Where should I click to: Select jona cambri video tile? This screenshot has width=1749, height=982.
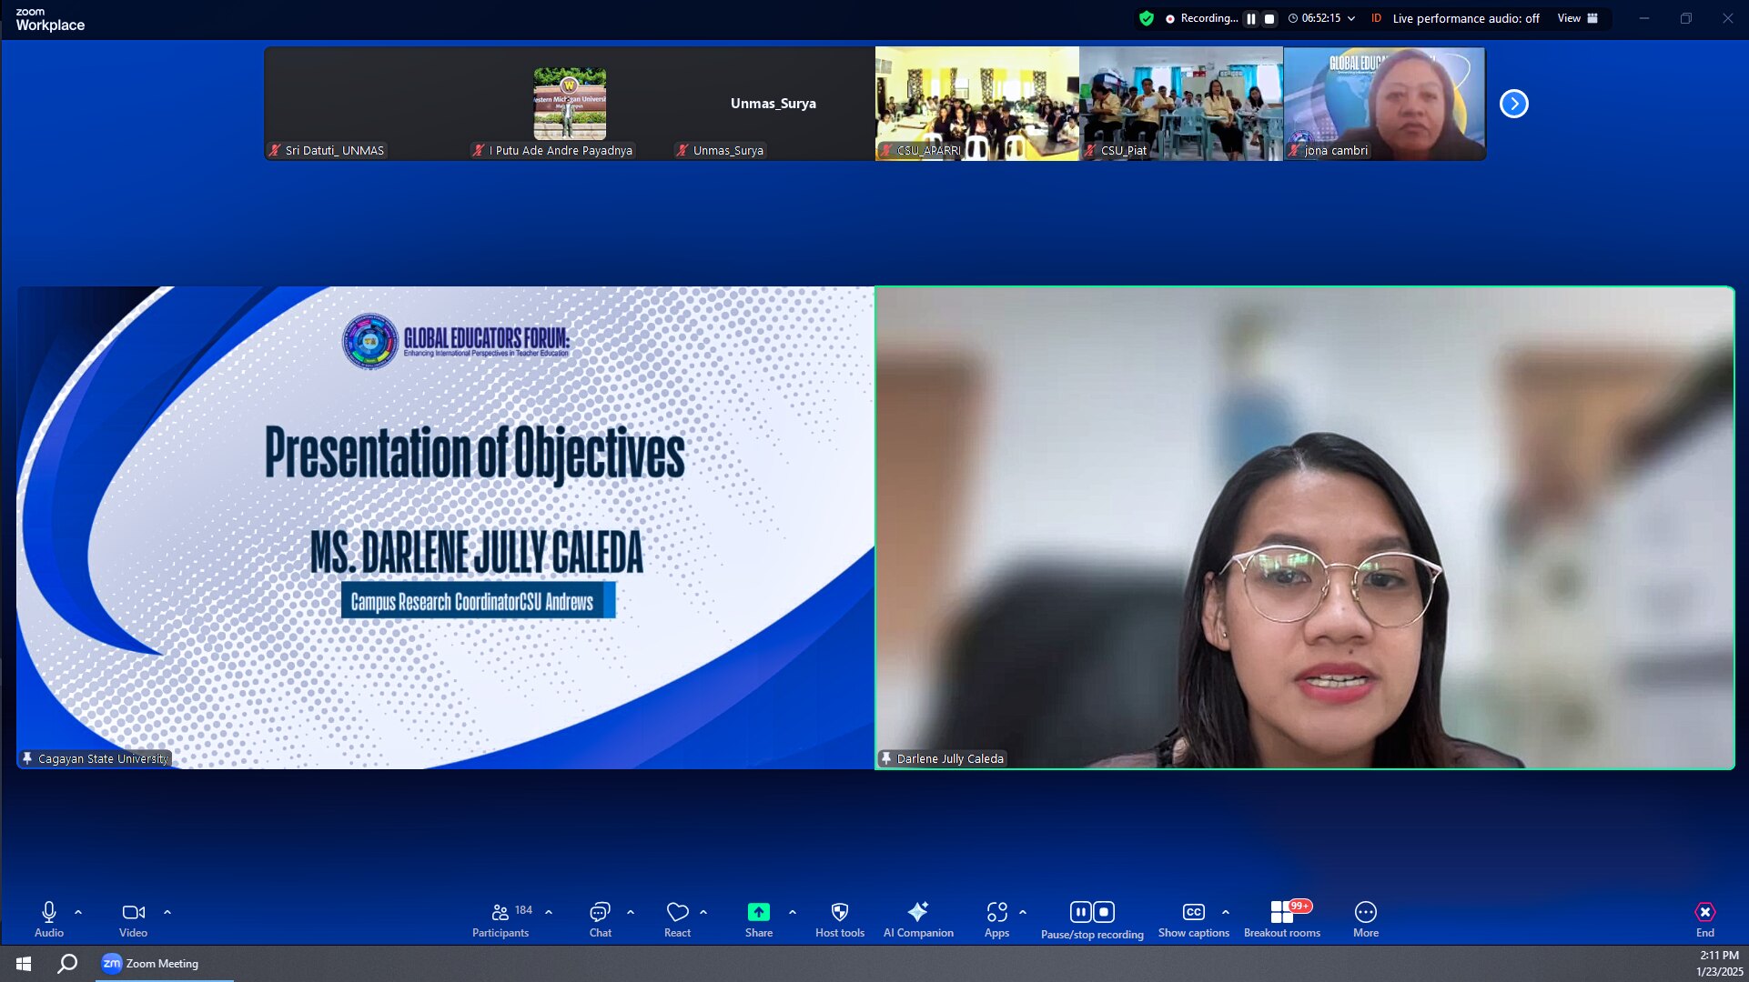coord(1384,104)
